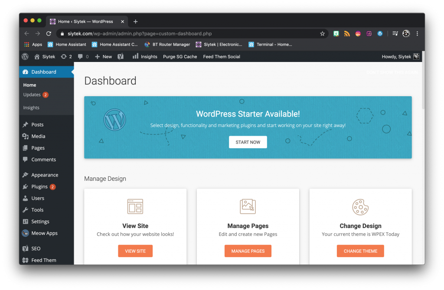The height and width of the screenshot is (290, 444).
Task: Open the Apps bookmarks shortcut
Action: pyautogui.click(x=33, y=45)
